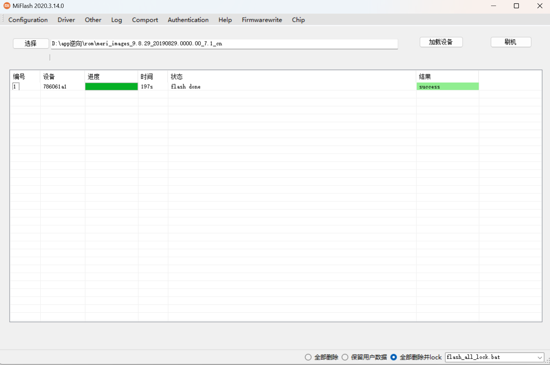This screenshot has height=365, width=550.
Task: Open the Authentication menu
Action: click(188, 20)
